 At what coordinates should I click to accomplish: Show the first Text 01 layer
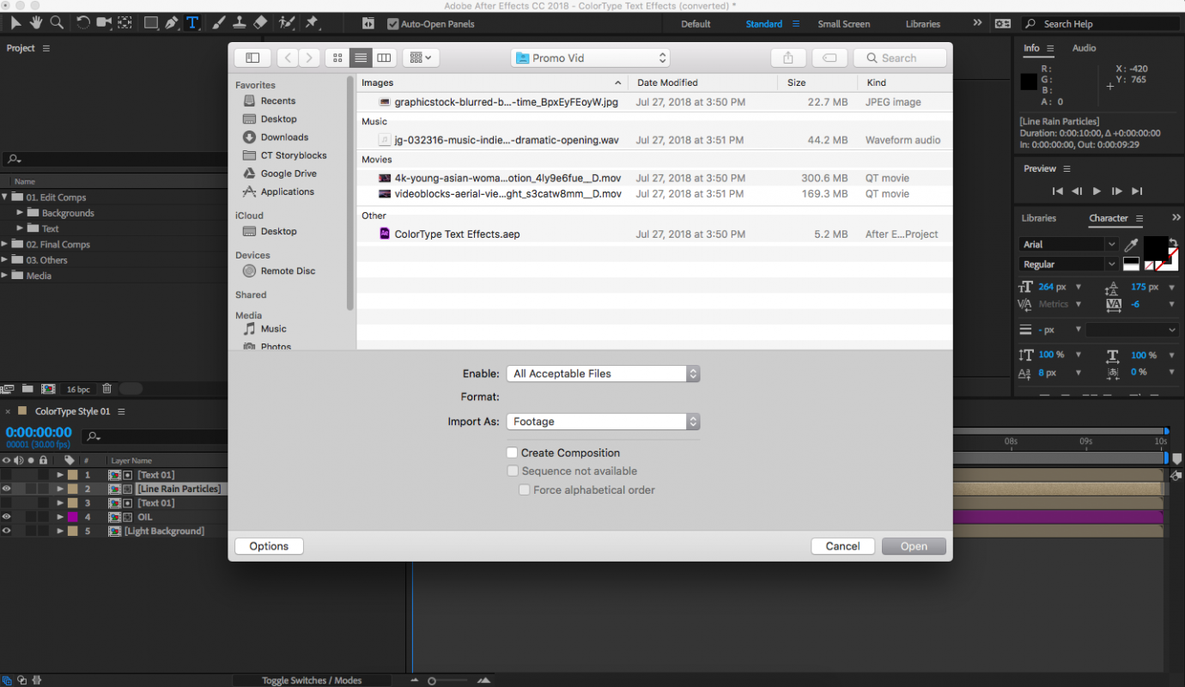point(7,475)
